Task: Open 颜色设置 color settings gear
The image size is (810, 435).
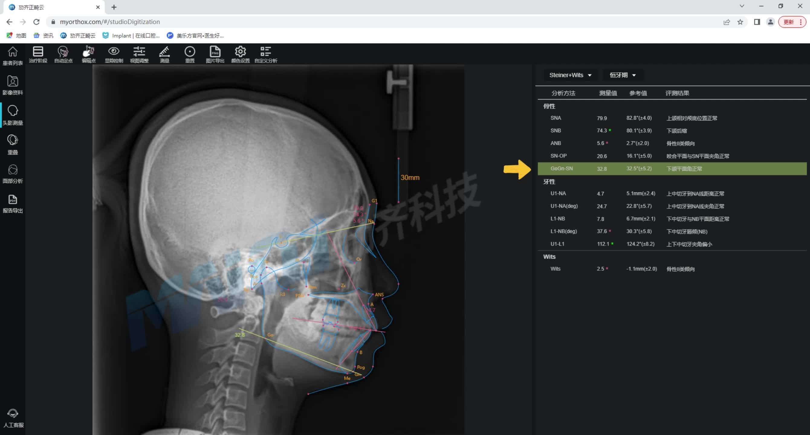Action: click(x=240, y=54)
